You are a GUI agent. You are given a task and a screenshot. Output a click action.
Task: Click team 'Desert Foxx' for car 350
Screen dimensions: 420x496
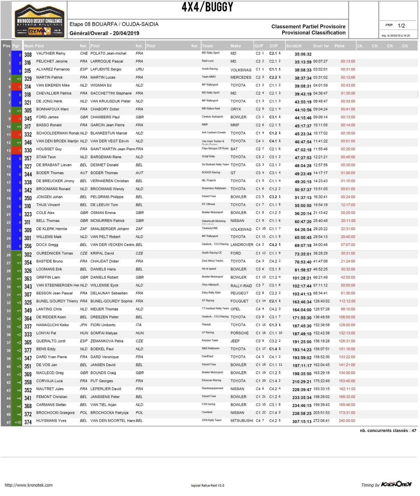pyautogui.click(x=209, y=196)
